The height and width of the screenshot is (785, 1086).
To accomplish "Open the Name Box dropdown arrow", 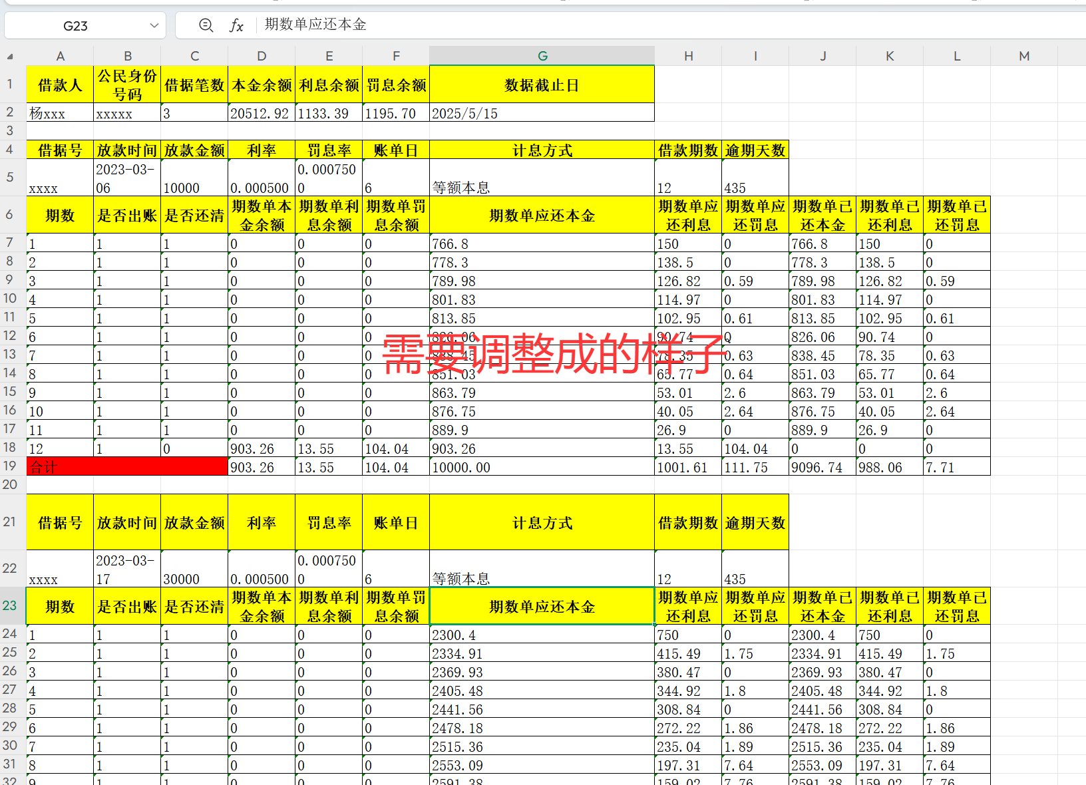I will tap(154, 25).
